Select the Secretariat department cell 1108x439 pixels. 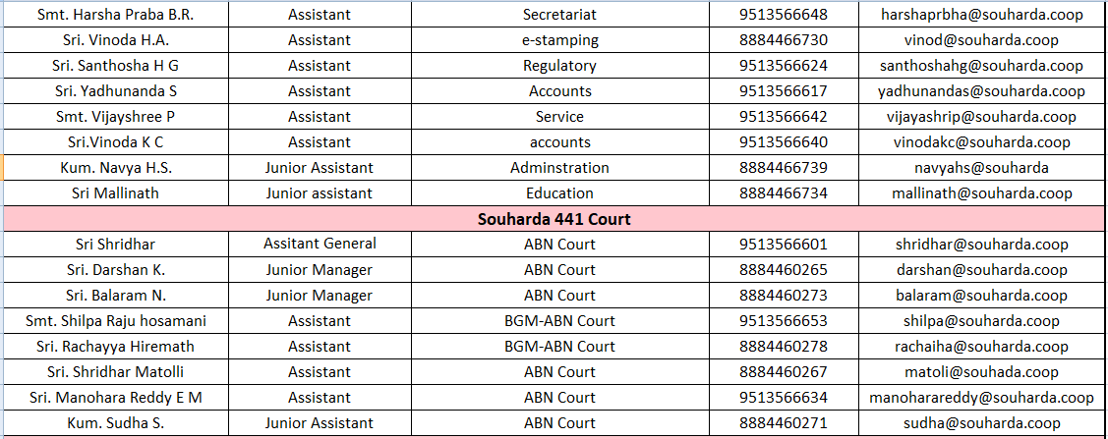559,15
